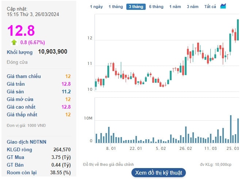Select the 1 ngày timeframe tab
The height and width of the screenshot is (179, 245).
point(96,7)
